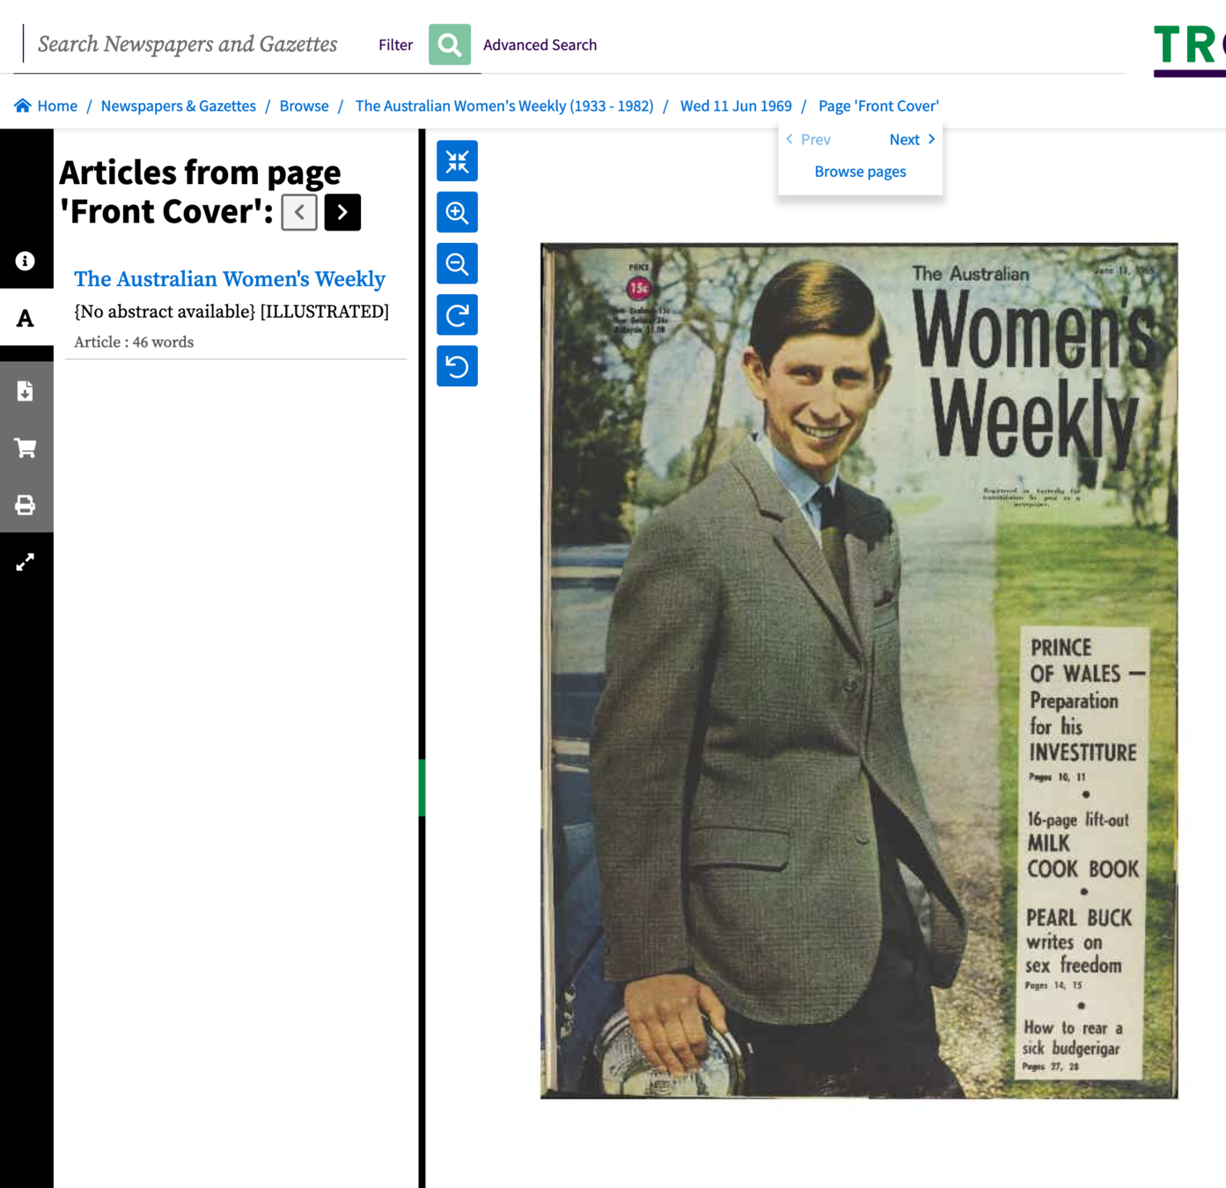This screenshot has width=1226, height=1188.
Task: Open Newspapers & Gazettes breadcrumb
Action: pos(178,106)
